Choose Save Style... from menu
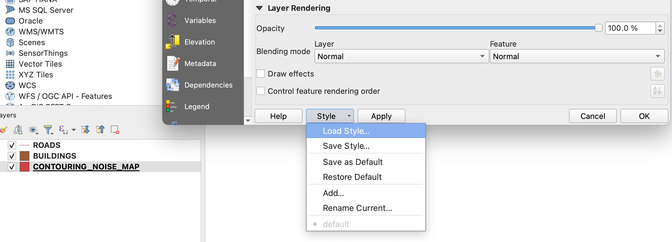The image size is (672, 242). point(366,146)
